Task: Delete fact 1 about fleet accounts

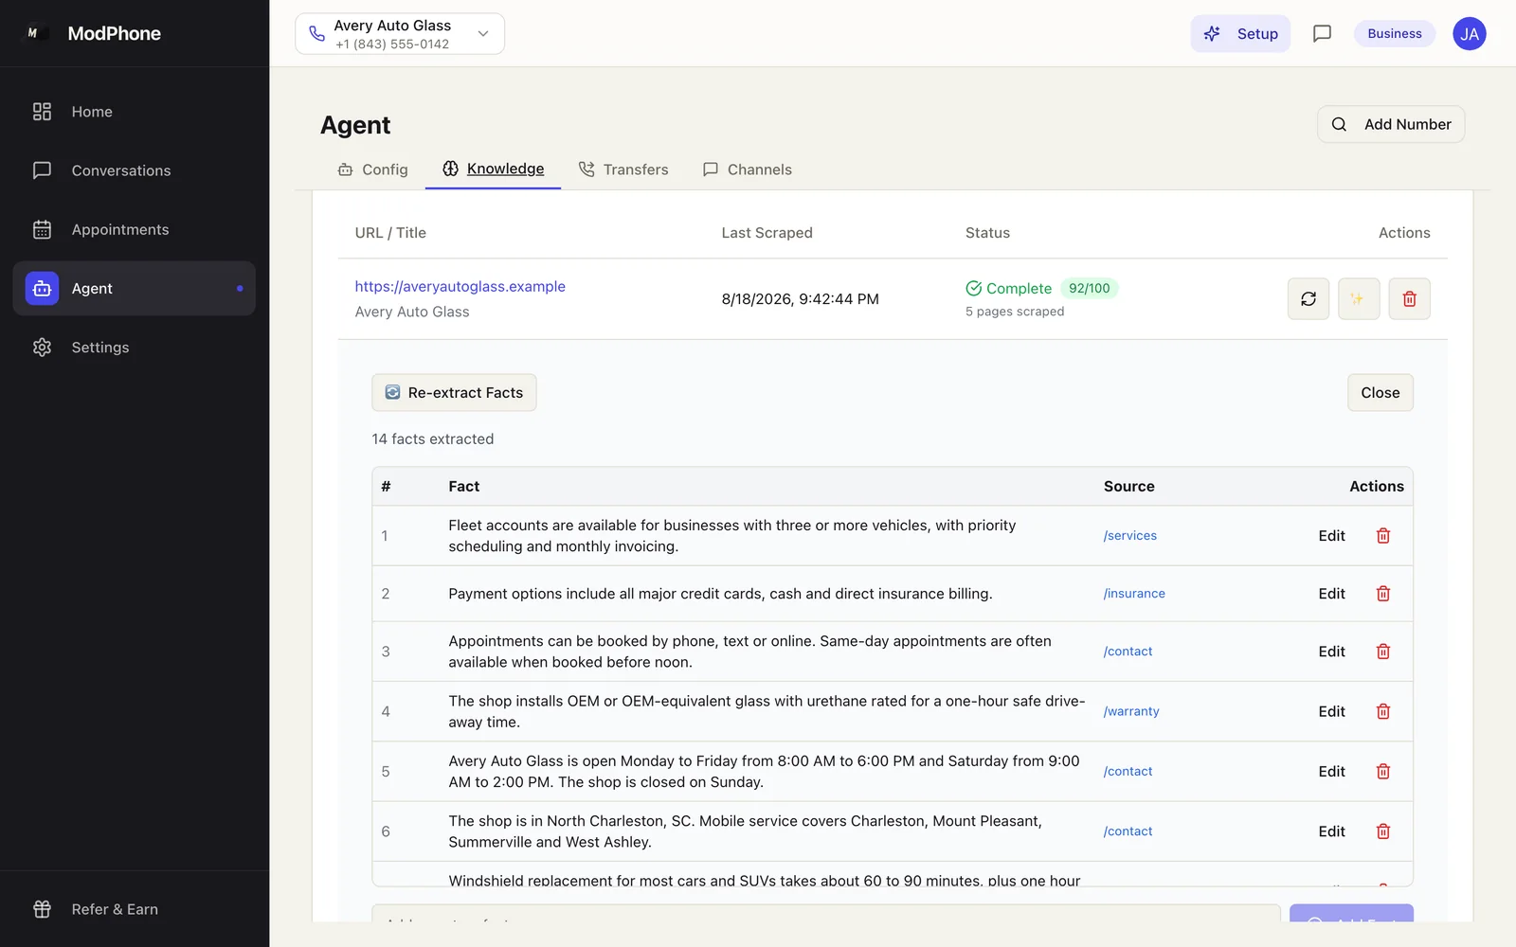Action: (x=1383, y=536)
